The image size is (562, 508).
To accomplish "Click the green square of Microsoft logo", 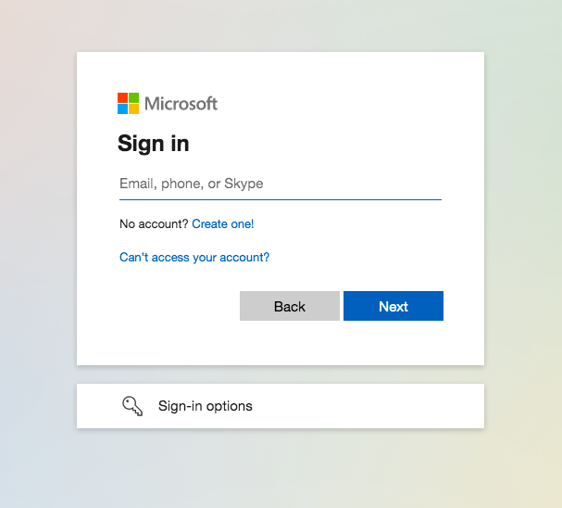I will pos(133,98).
